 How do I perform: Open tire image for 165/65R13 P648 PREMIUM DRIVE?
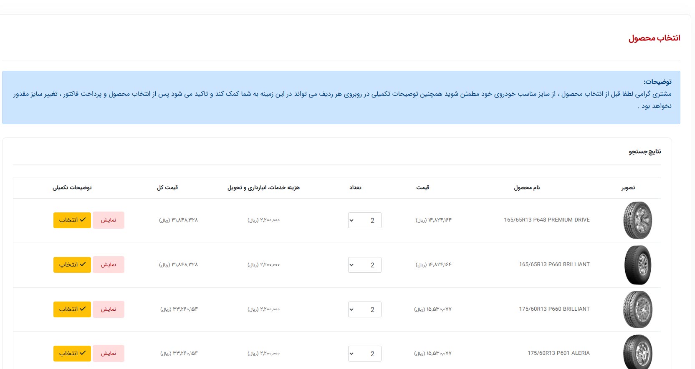(638, 220)
